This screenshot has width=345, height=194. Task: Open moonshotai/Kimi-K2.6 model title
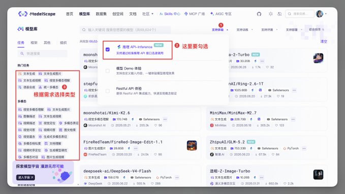coord(107,113)
